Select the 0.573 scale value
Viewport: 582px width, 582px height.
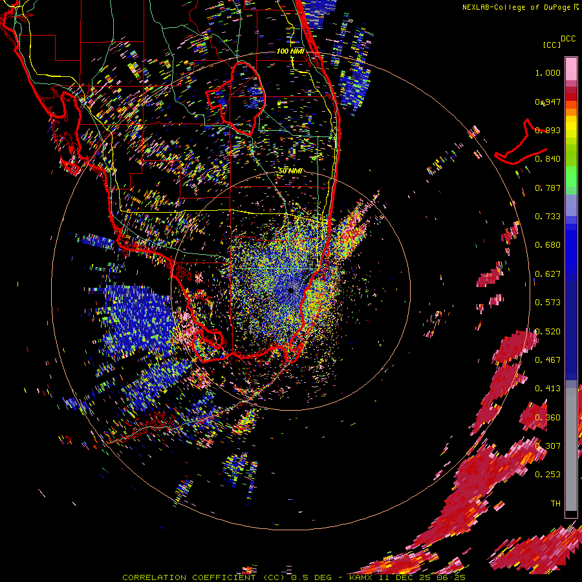(x=548, y=303)
